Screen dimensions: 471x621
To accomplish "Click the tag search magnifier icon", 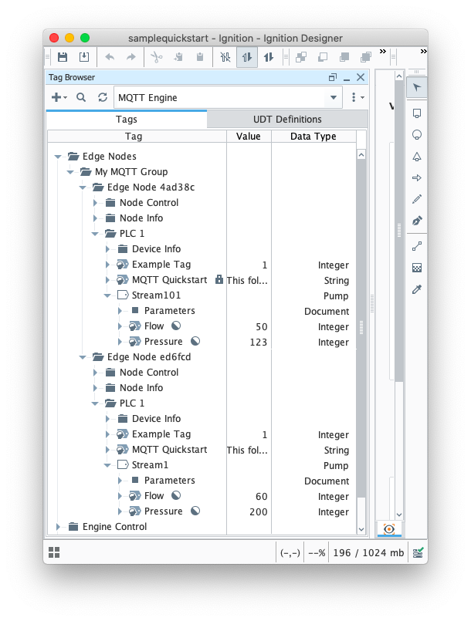I will 81,97.
